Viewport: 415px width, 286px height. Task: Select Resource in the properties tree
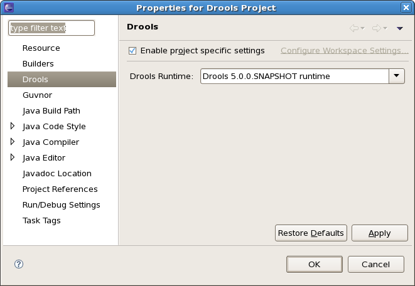(41, 48)
